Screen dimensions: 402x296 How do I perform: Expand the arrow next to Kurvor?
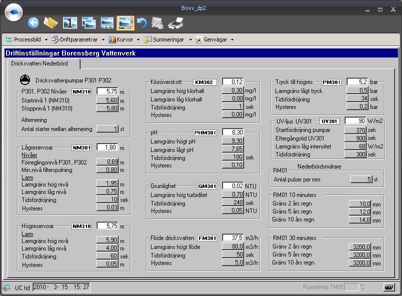coord(138,40)
